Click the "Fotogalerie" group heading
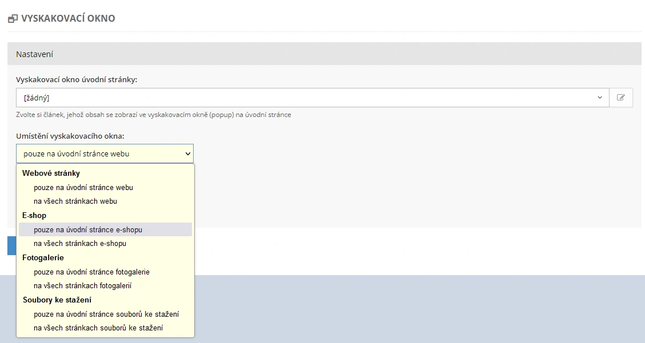 pos(43,257)
